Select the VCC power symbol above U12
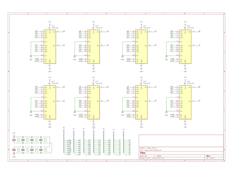The width and height of the screenshot is (233, 174). tap(50, 22)
